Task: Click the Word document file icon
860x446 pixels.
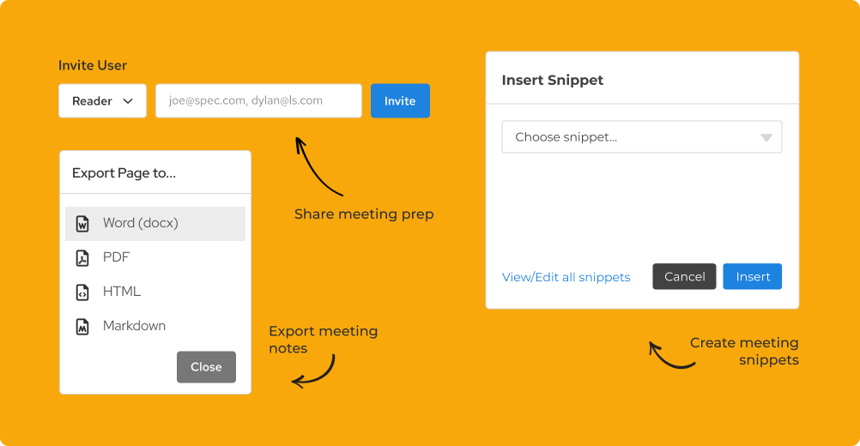Action: click(x=82, y=224)
